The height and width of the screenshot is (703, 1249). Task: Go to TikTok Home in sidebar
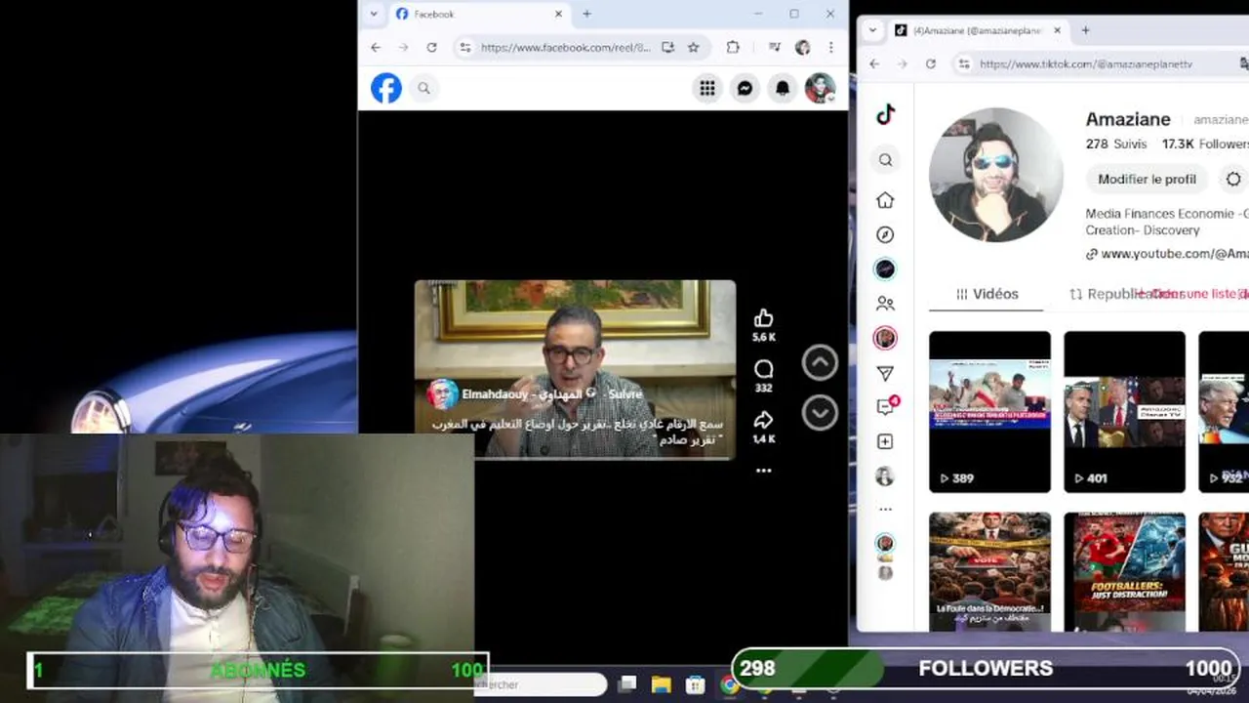[885, 200]
